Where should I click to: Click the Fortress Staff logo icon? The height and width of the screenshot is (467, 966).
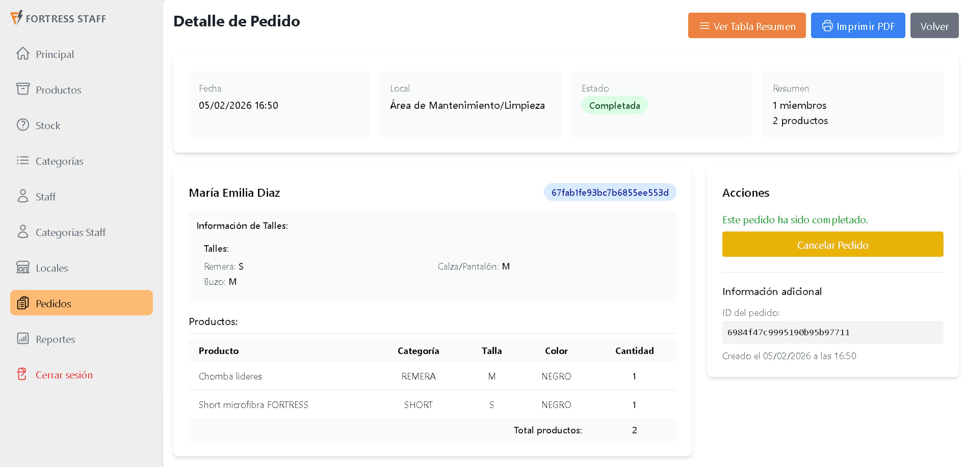tap(16, 18)
